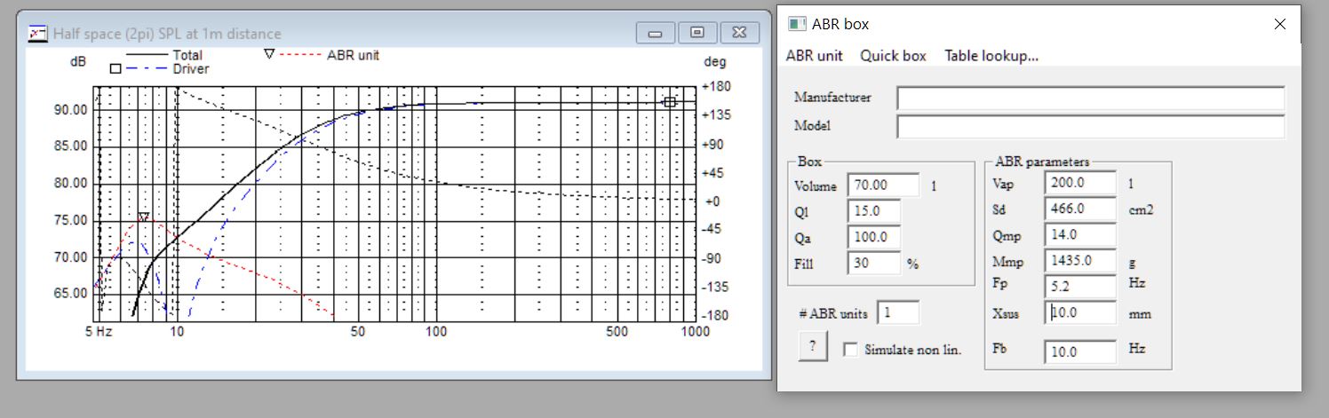The image size is (1329, 418).
Task: Click the Model text field
Action: tap(1091, 127)
